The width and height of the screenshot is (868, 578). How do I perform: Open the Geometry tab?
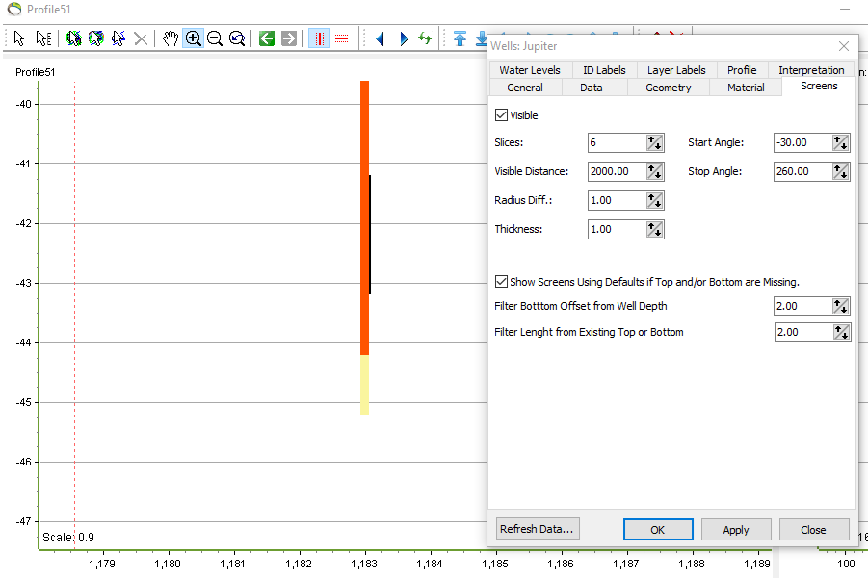[x=668, y=88]
